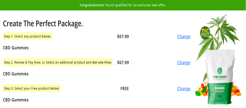
Task: Click the green Congratulations offer banner
Action: 123,5
